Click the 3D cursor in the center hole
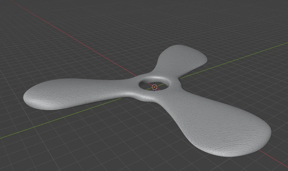The image size is (288, 171). point(155,87)
